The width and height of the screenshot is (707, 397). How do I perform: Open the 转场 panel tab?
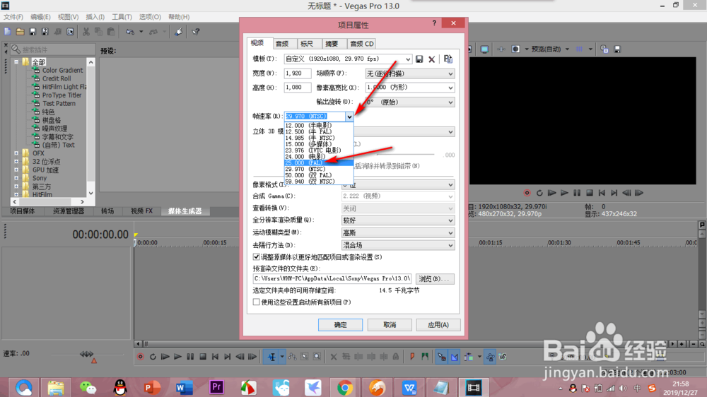click(x=107, y=211)
